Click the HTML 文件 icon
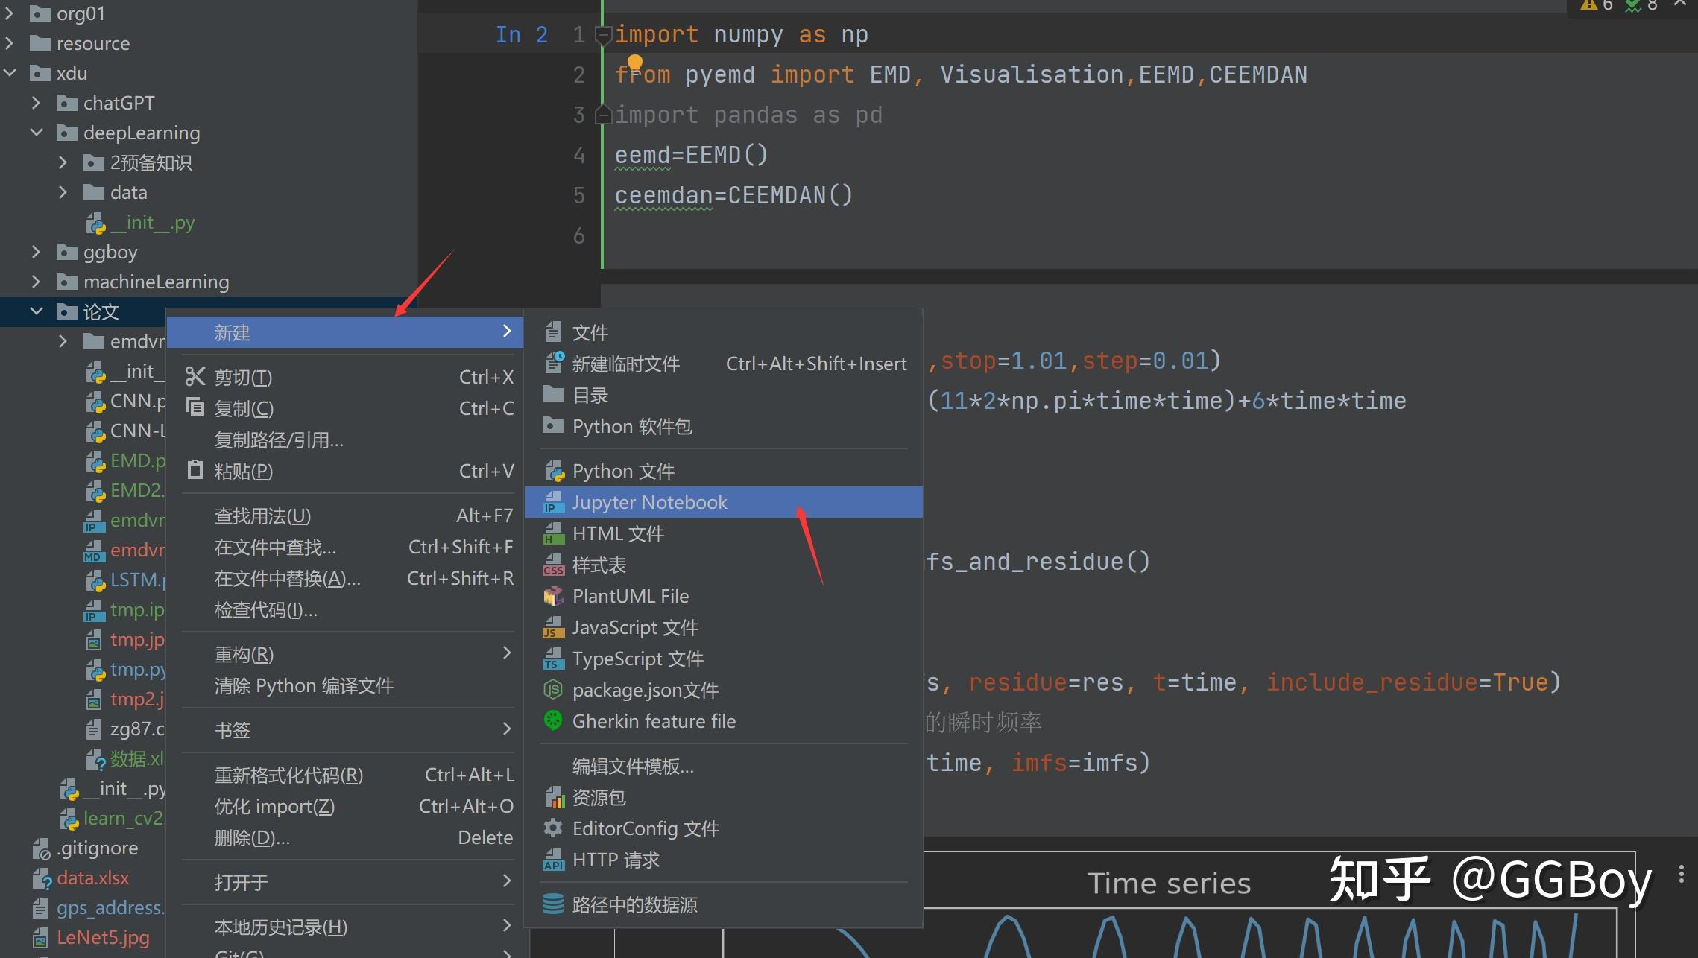Image resolution: width=1698 pixels, height=958 pixels. [x=553, y=533]
